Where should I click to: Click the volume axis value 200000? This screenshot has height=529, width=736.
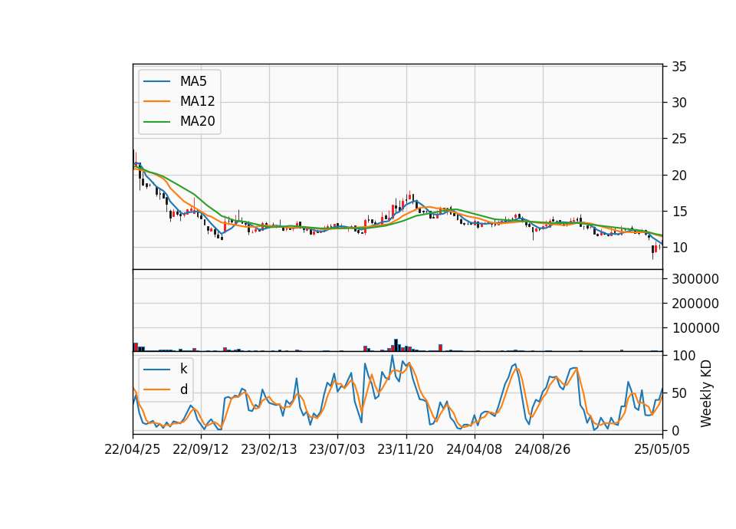click(x=695, y=304)
